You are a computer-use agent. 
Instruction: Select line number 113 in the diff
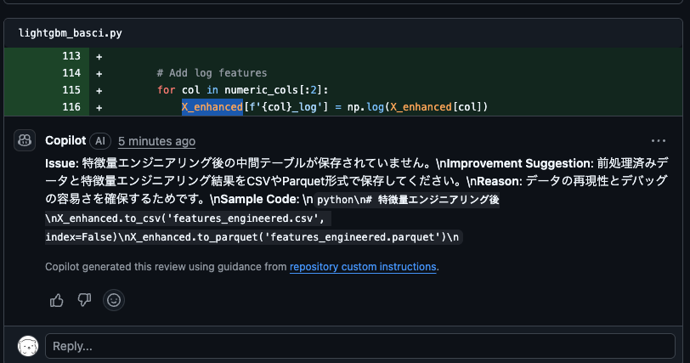[x=71, y=56]
